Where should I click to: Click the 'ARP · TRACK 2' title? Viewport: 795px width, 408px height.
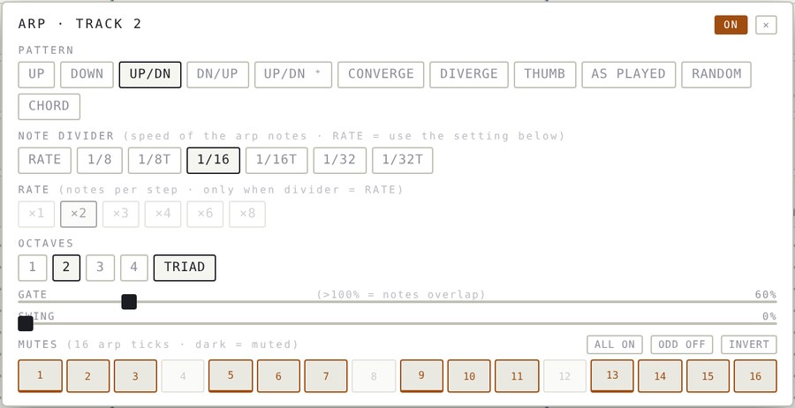coord(79,24)
